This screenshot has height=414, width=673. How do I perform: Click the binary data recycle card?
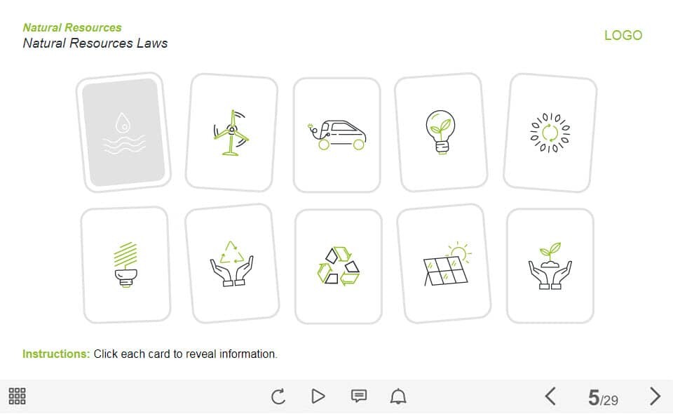(550, 133)
